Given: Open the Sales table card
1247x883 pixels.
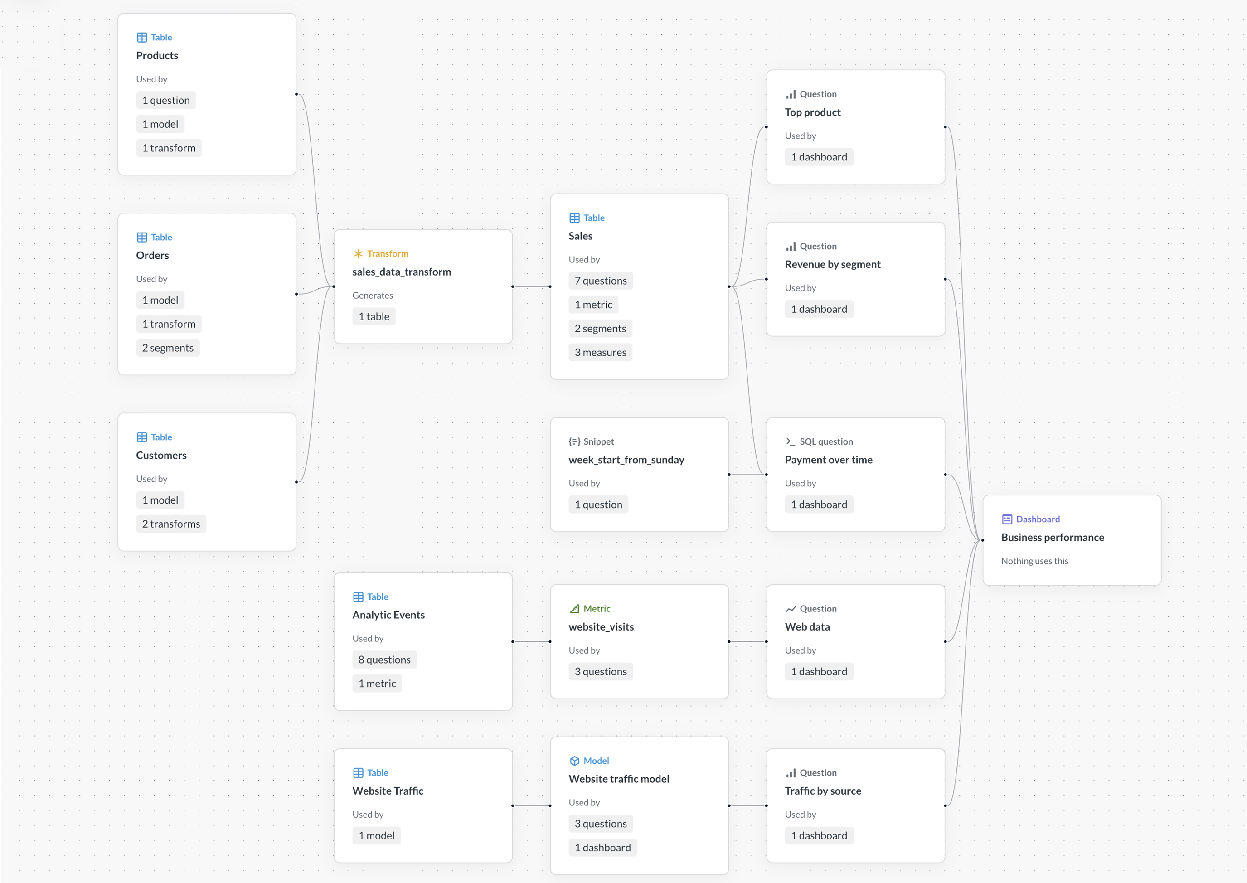Looking at the screenshot, I should (640, 236).
